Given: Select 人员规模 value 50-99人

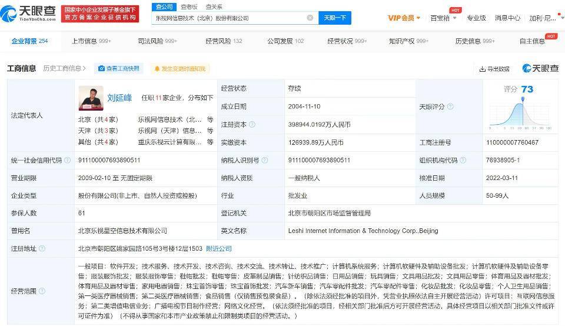Looking at the screenshot, I should coord(497,195).
